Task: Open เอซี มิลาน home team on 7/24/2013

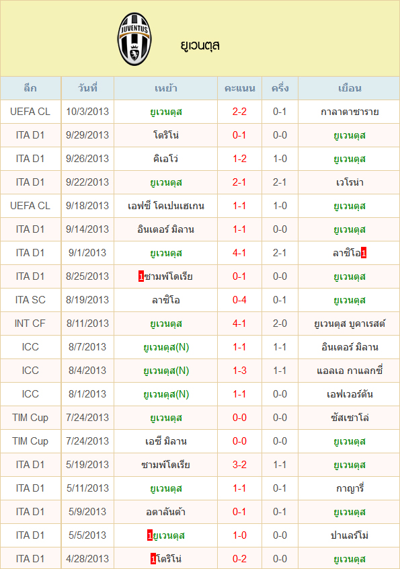Action: click(x=166, y=441)
